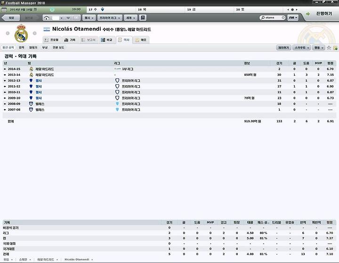Screen dimensions: 339x263
Task: Select the 업적 sub-tab
Action: point(21,48)
